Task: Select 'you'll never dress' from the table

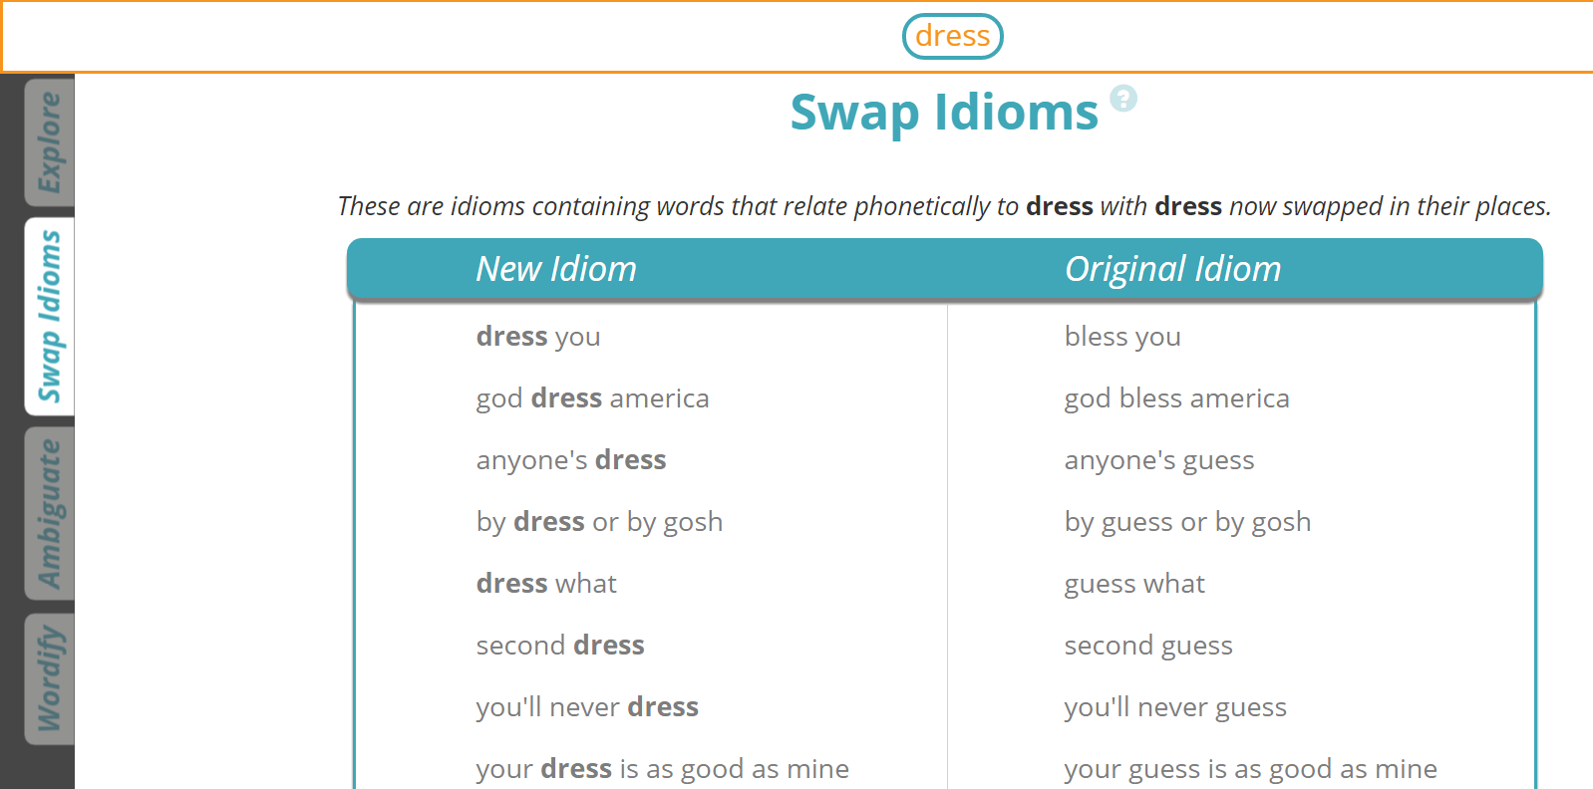Action: 587,707
